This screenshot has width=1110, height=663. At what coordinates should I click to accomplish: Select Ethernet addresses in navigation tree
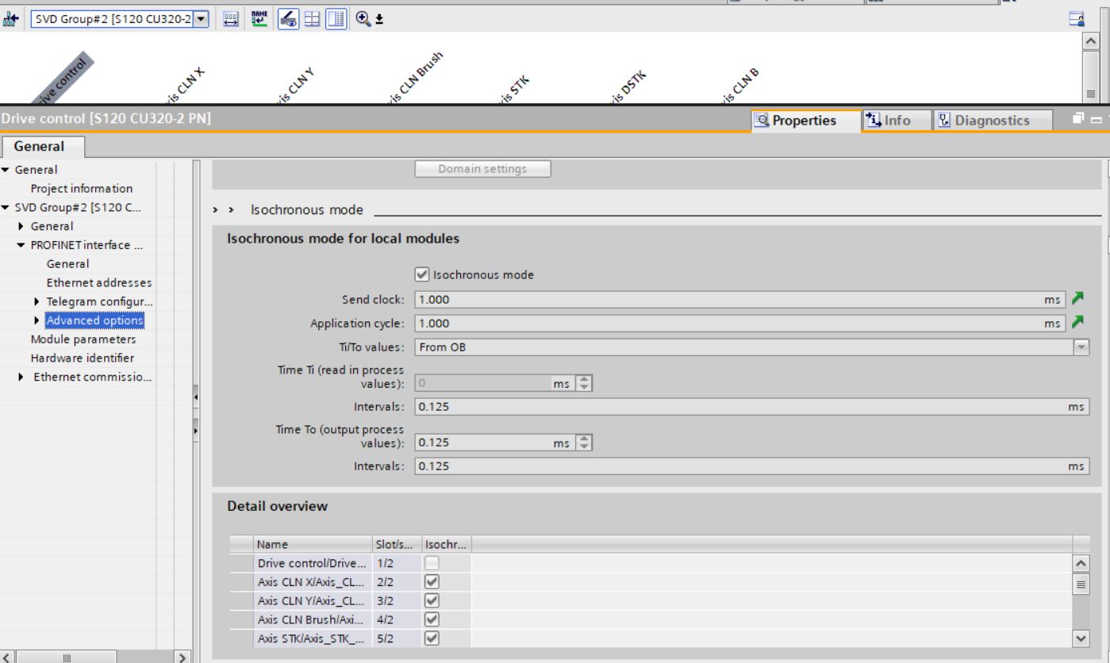[x=98, y=282]
